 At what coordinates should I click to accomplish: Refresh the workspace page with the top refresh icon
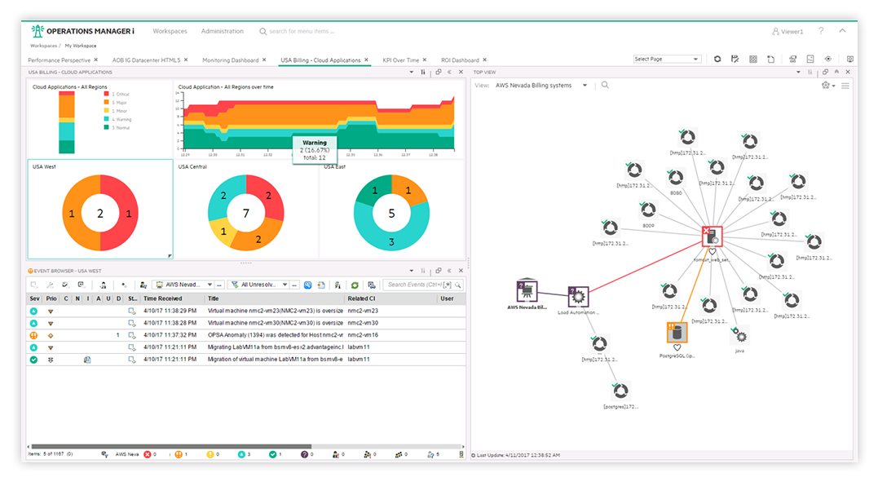717,59
